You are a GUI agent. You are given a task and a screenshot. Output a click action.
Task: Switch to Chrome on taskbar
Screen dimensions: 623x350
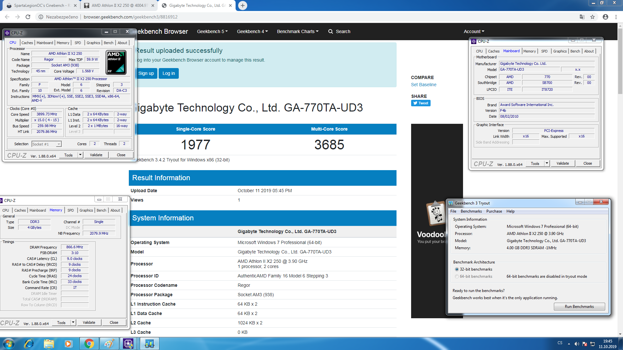coord(89,344)
